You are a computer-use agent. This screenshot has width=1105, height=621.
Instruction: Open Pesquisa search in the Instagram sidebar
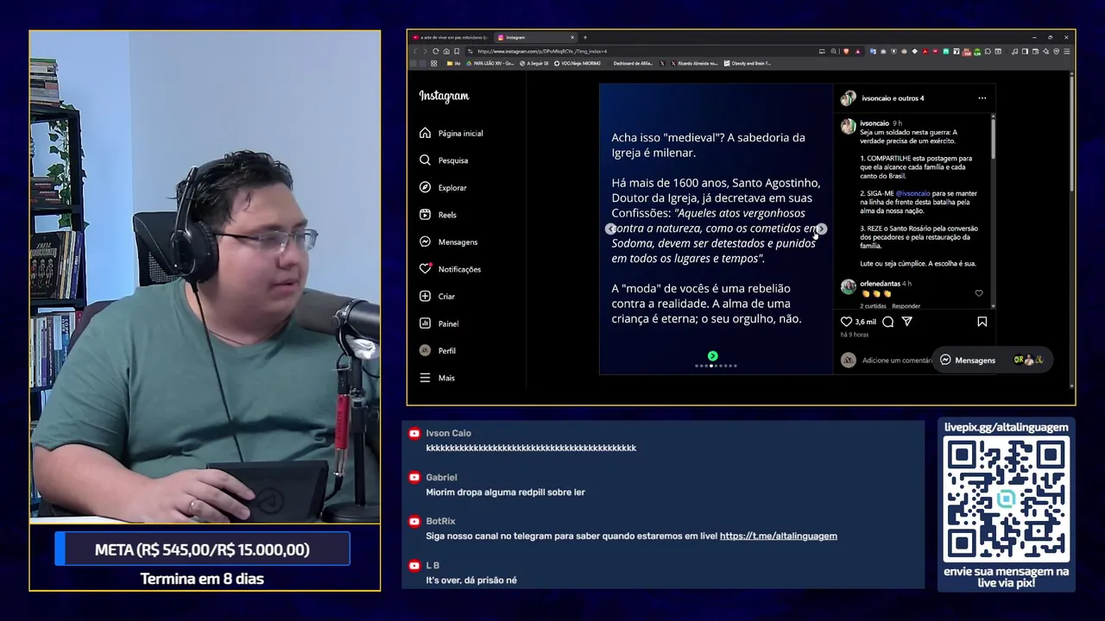point(444,160)
